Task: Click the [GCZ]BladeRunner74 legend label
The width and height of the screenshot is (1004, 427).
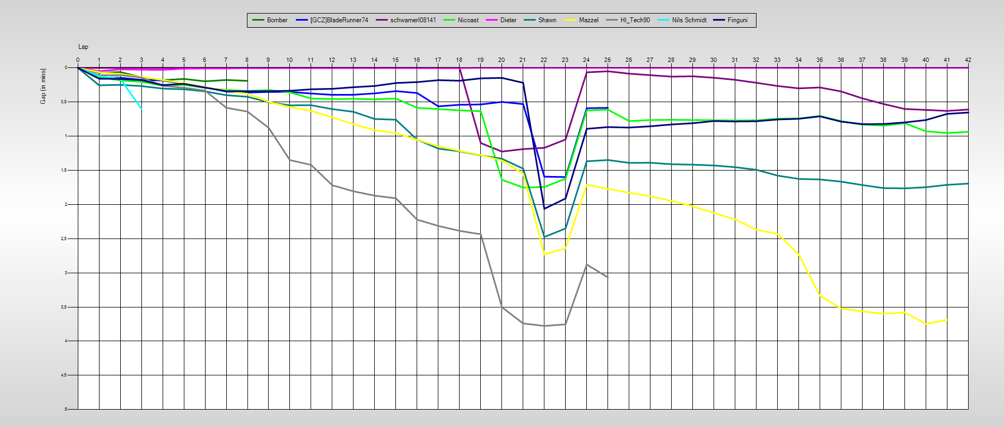Action: [339, 20]
